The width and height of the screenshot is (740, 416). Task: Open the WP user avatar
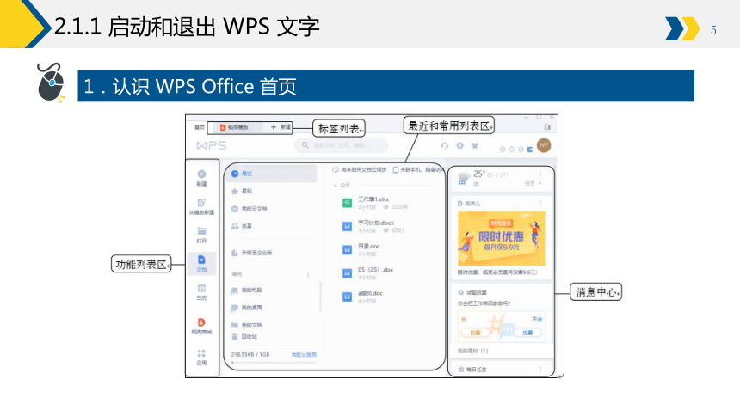pyautogui.click(x=544, y=145)
